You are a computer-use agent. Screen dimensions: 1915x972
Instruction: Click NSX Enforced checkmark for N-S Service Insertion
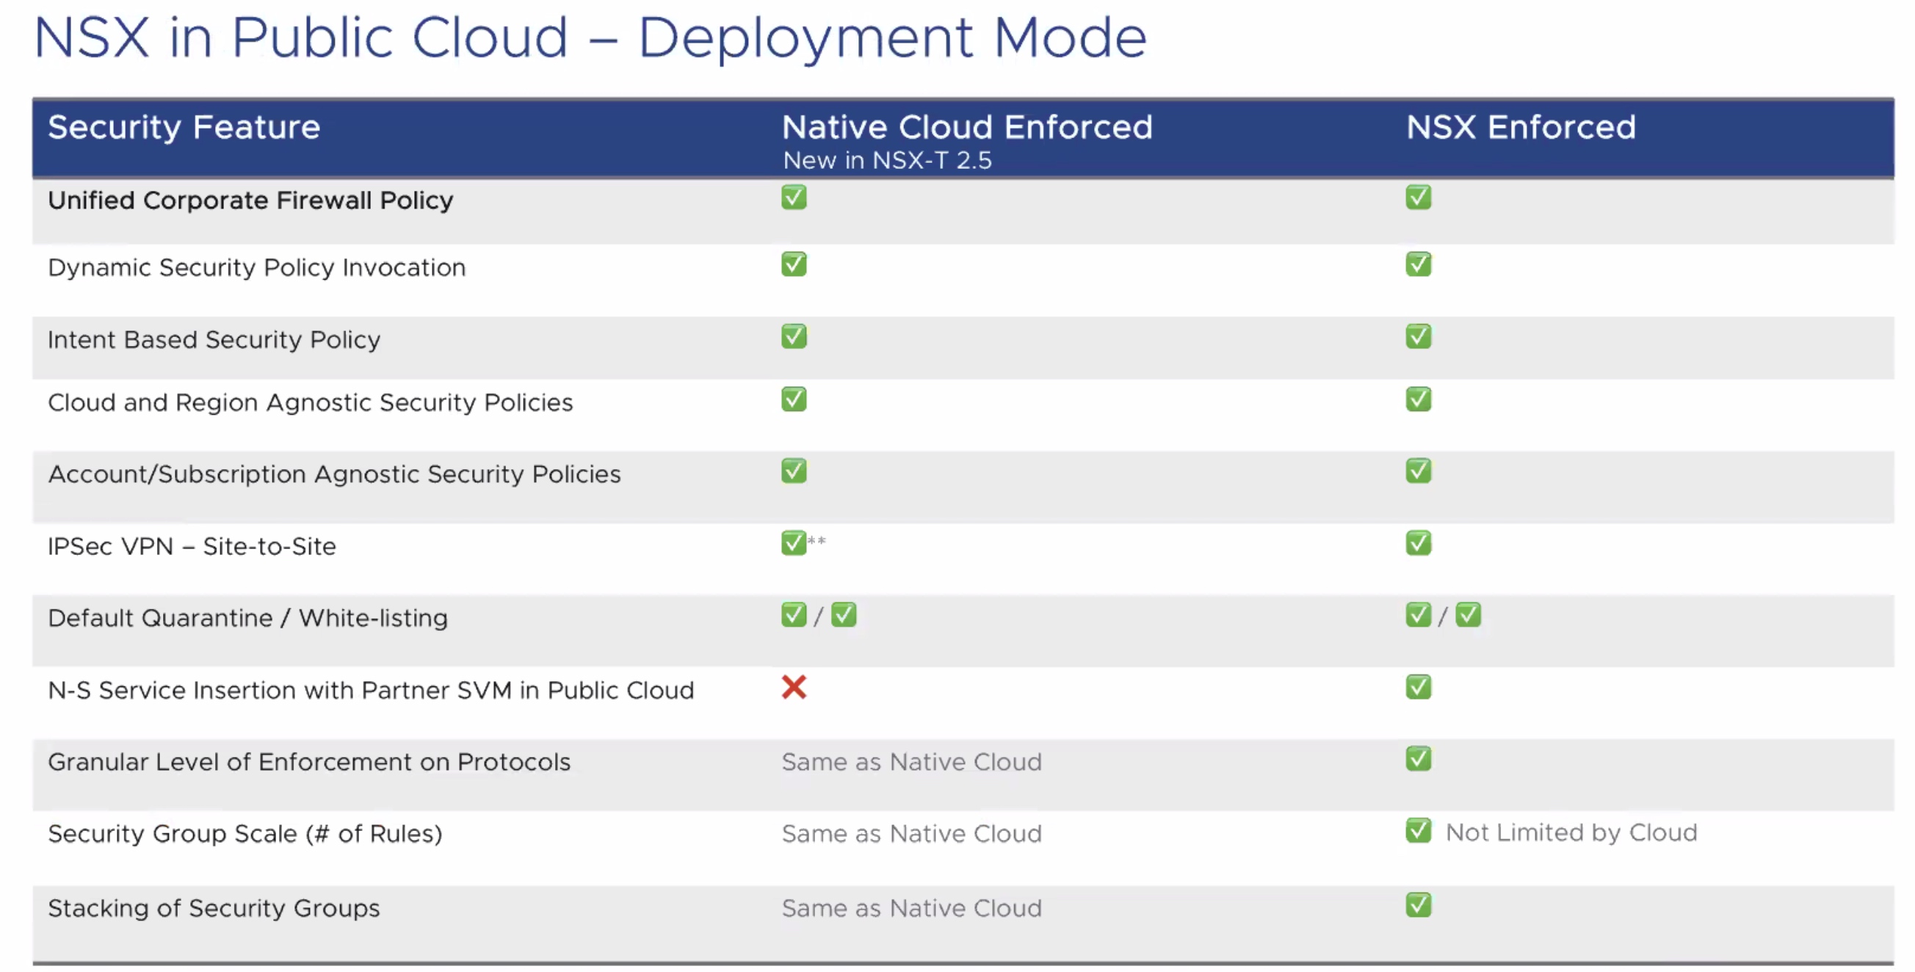pyautogui.click(x=1418, y=687)
